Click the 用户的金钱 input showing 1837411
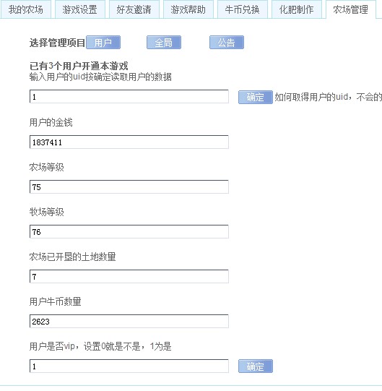This screenshot has height=391, width=382. click(129, 142)
